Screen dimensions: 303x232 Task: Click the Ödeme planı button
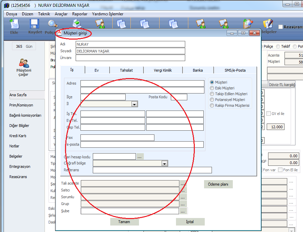pyautogui.click(x=218, y=184)
